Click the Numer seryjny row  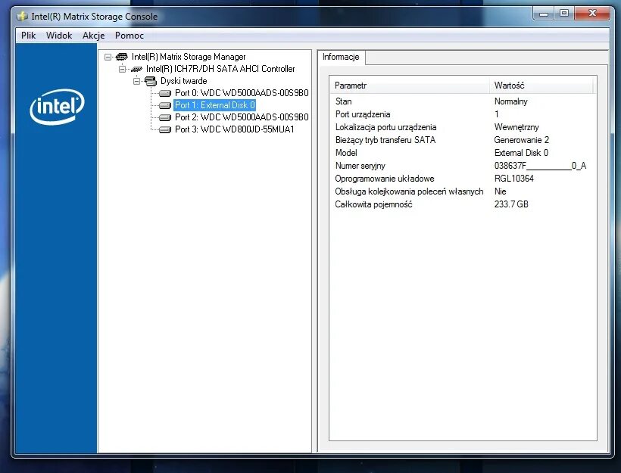pos(463,166)
